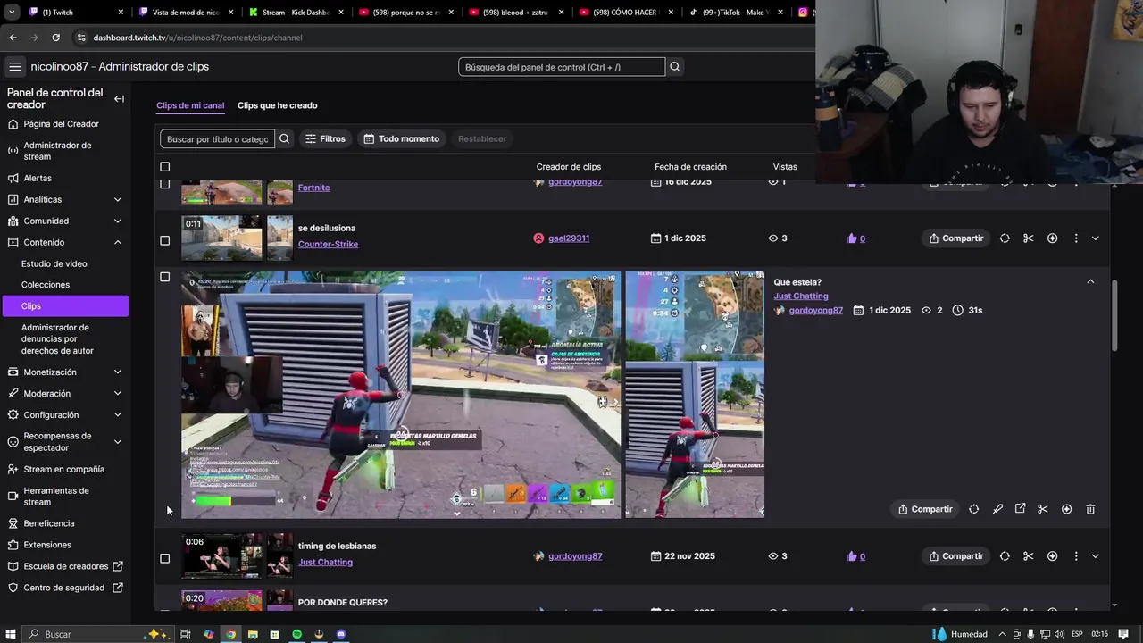Click circular arrows icon in timing de lesbianas row

pyautogui.click(x=1005, y=556)
